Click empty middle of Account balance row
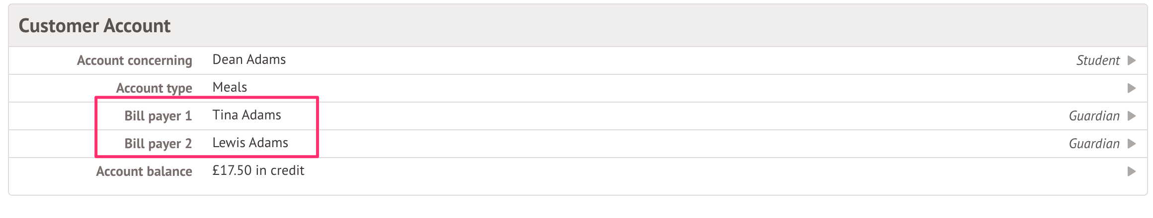 [646, 171]
